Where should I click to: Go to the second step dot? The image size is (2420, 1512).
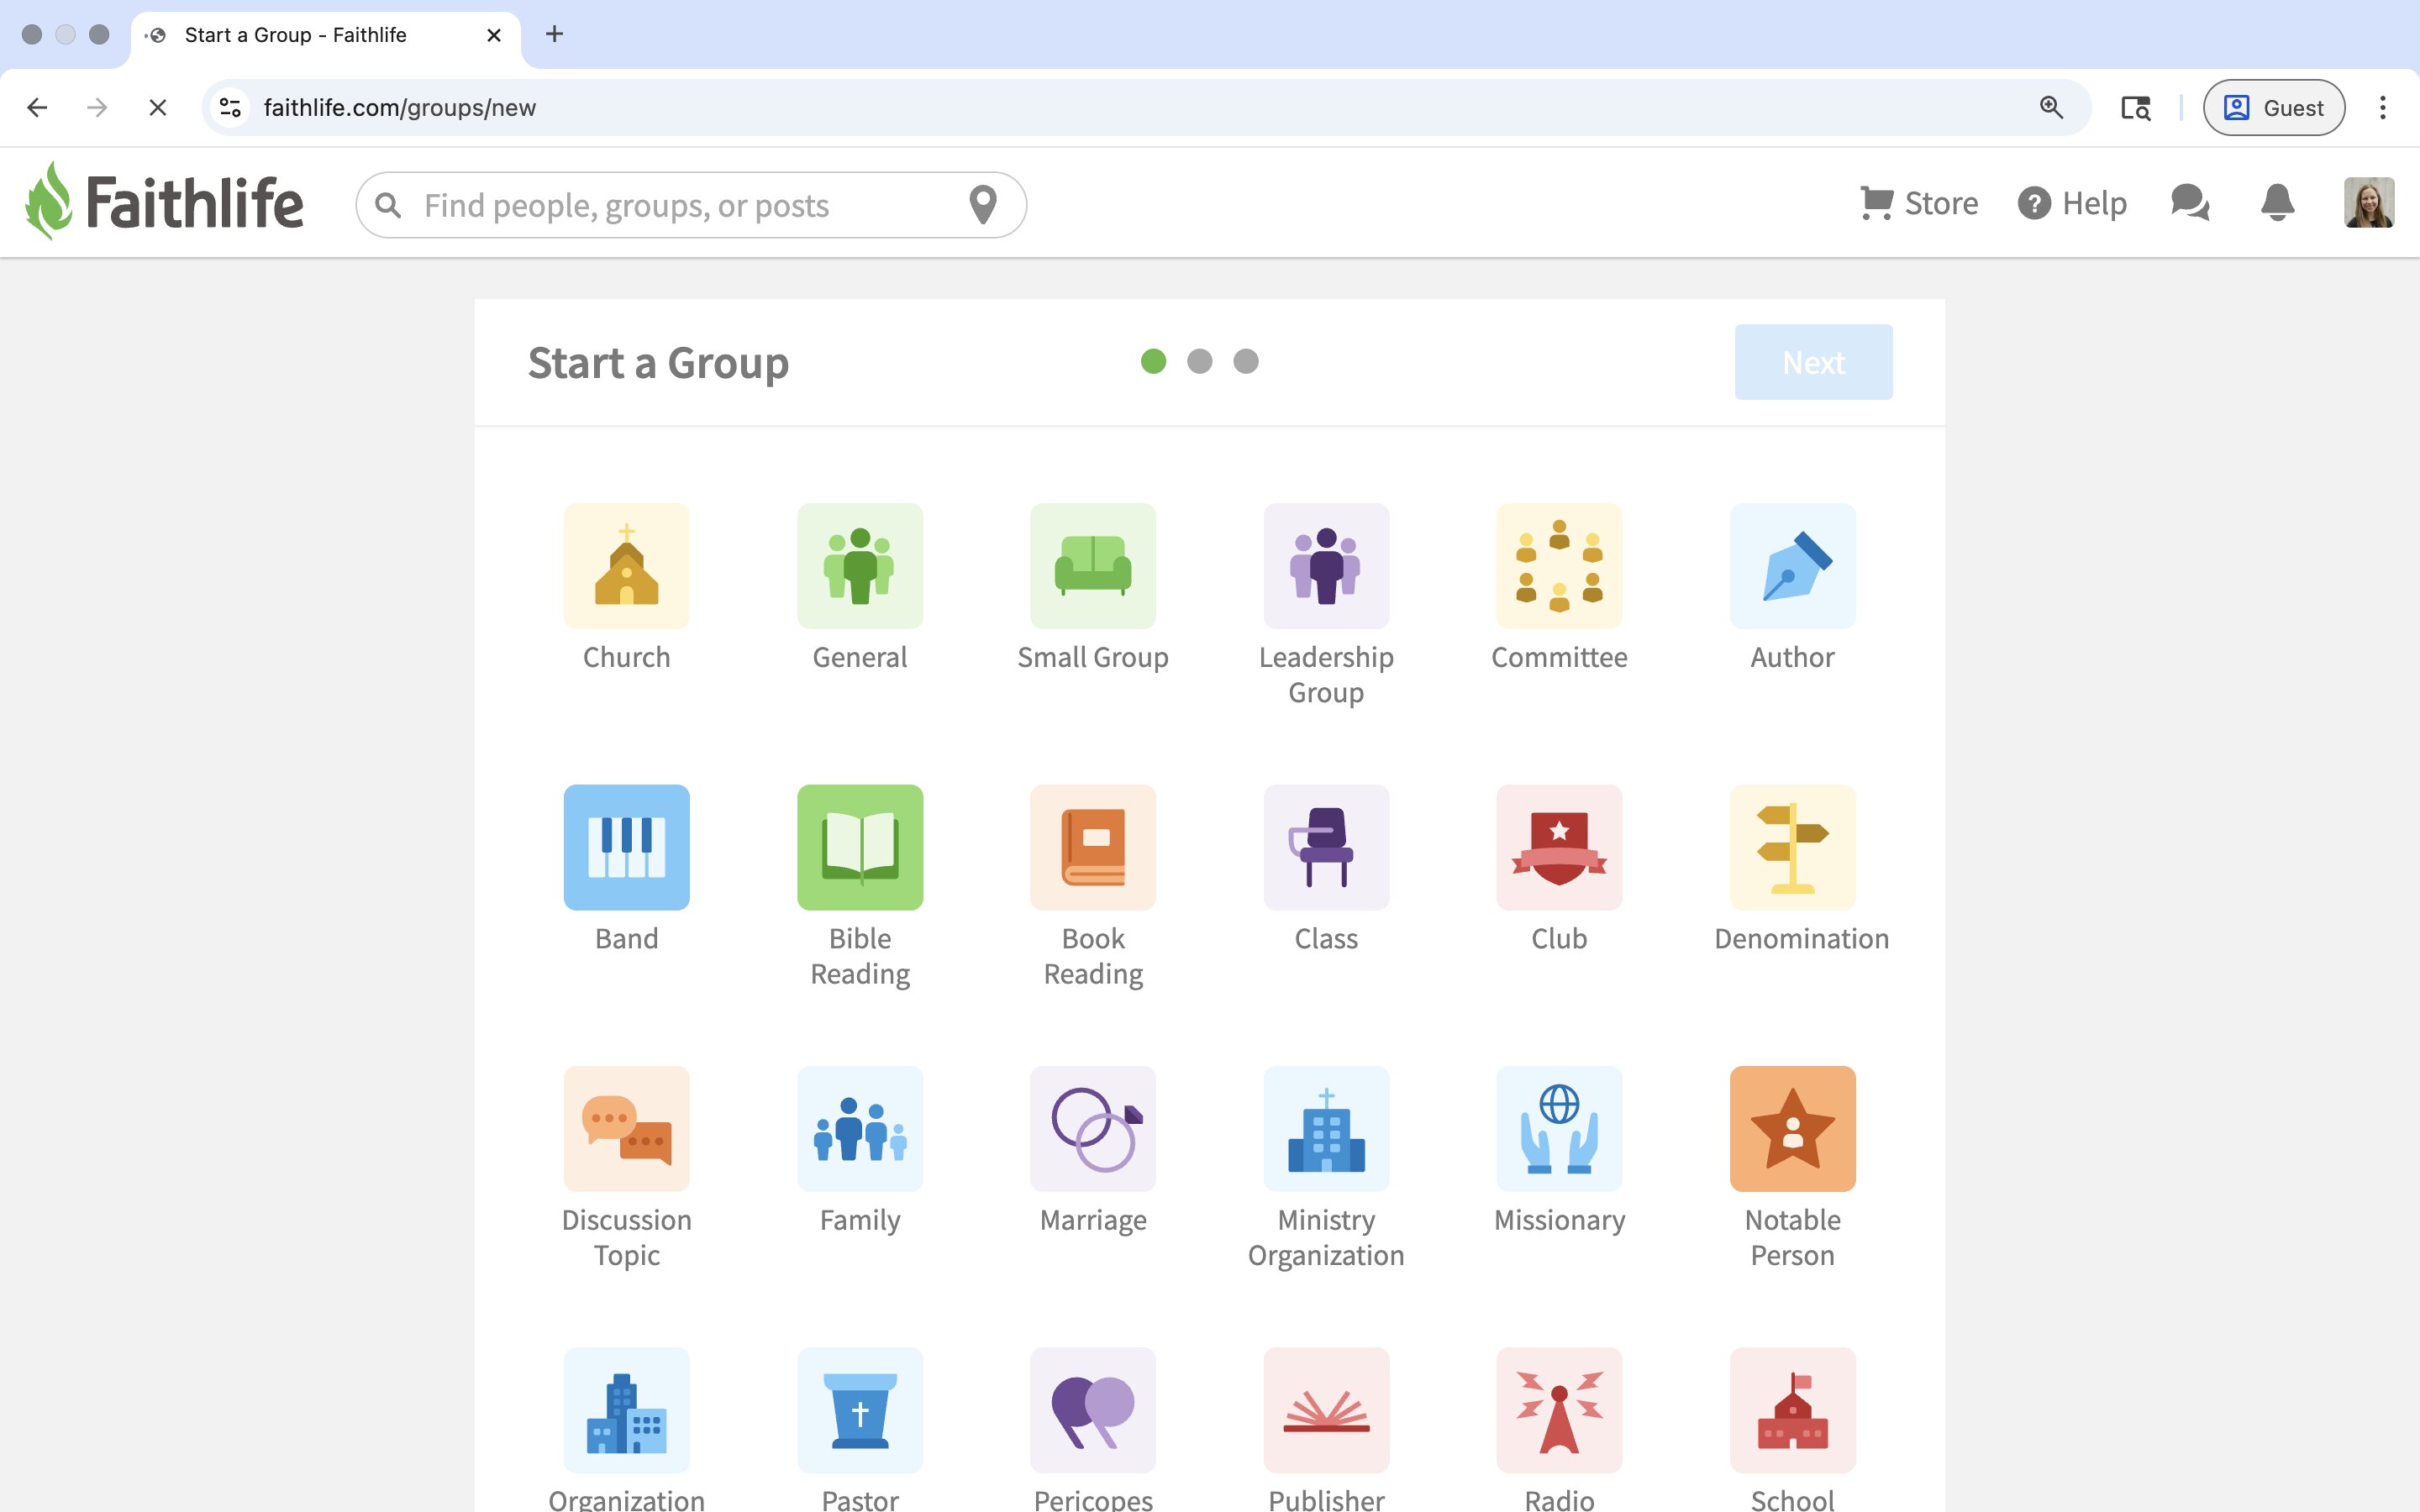pyautogui.click(x=1199, y=361)
